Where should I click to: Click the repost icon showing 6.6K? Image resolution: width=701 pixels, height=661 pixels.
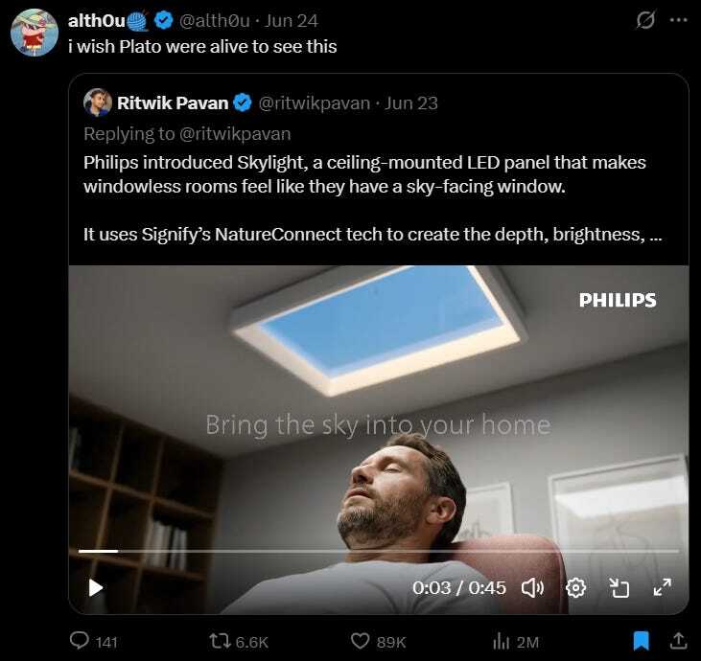220,641
